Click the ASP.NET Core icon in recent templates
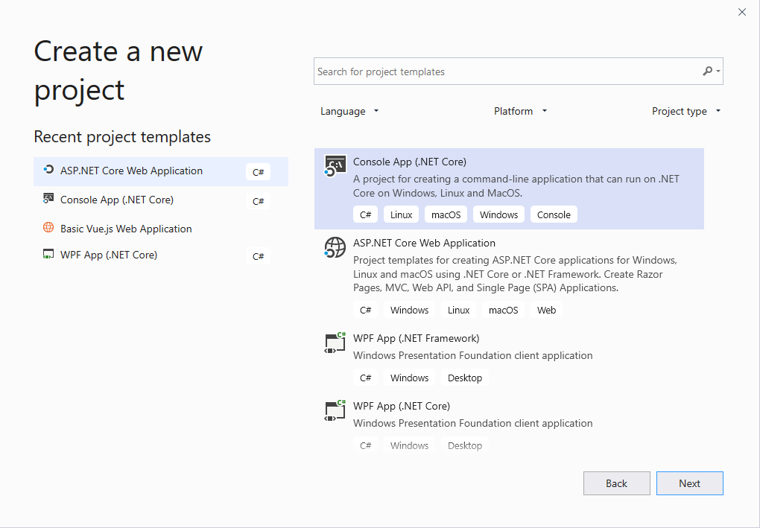This screenshot has height=528, width=760. pyautogui.click(x=48, y=170)
